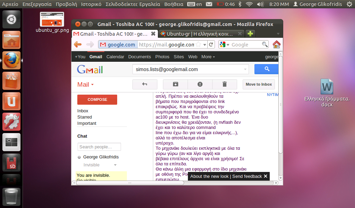Open the Trash in the launcher
355x208 pixels.
click(11, 197)
